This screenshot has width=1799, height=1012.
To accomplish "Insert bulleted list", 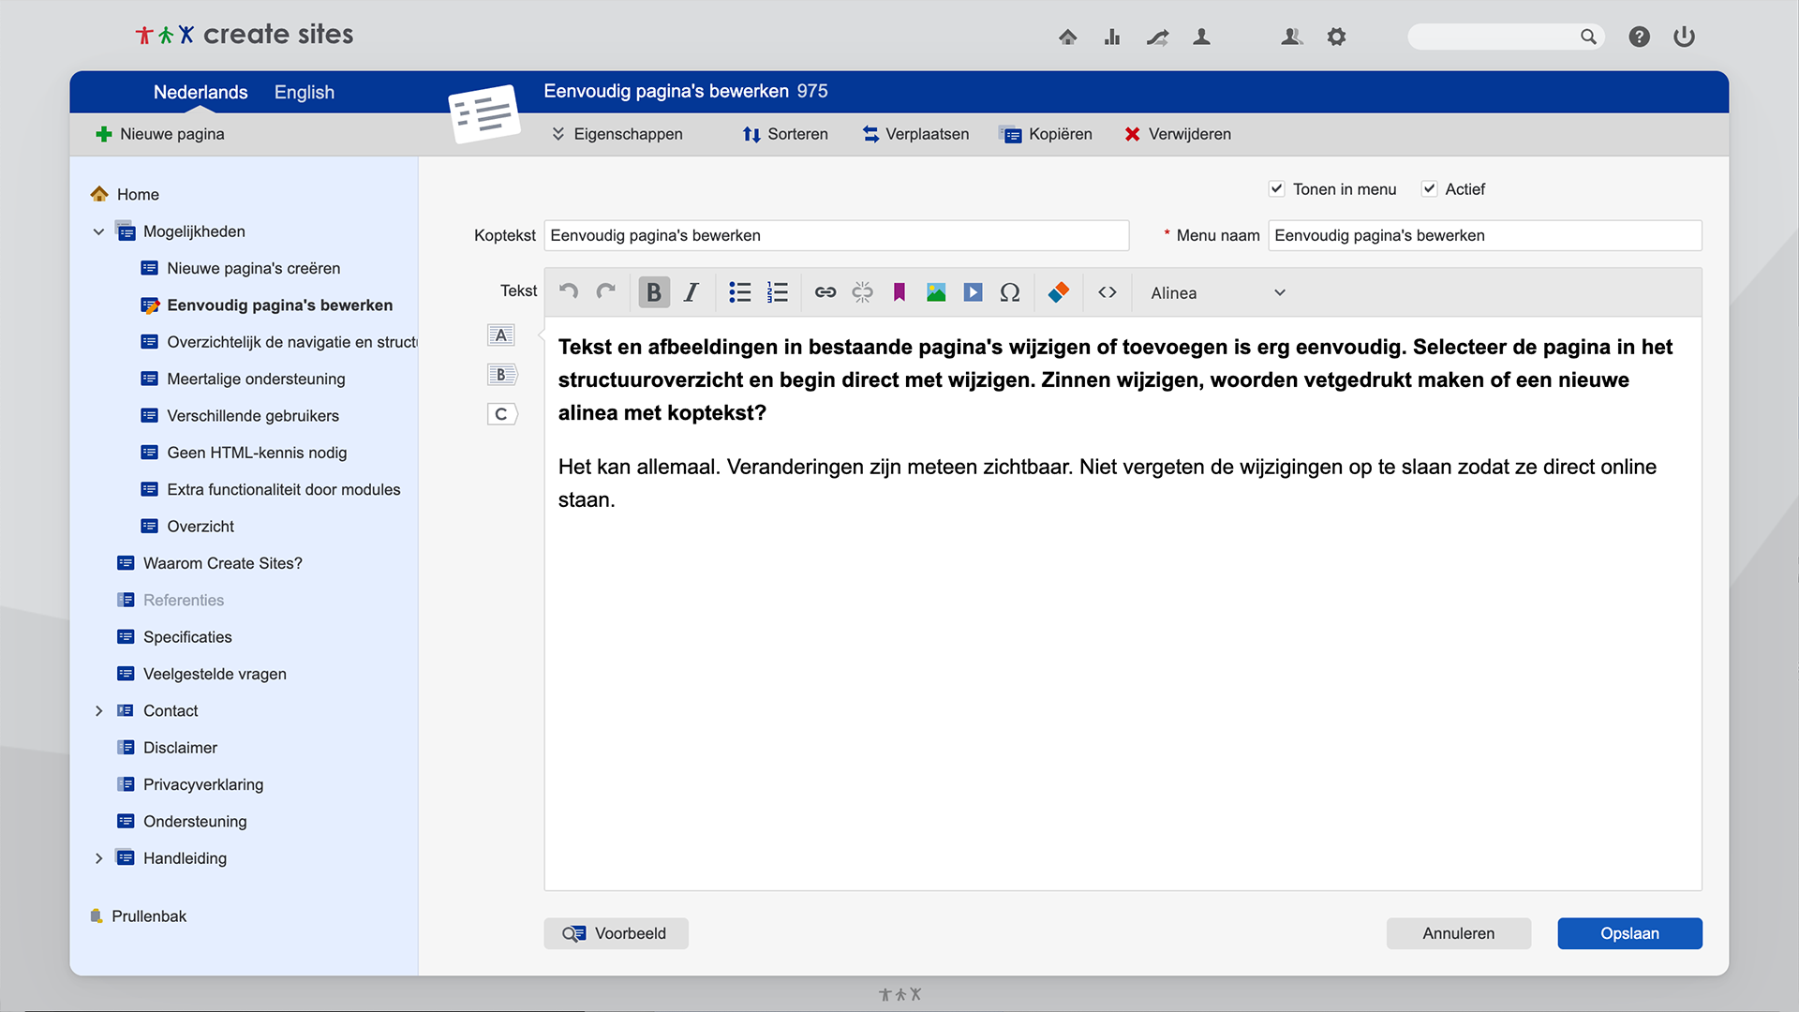I will pyautogui.click(x=740, y=292).
